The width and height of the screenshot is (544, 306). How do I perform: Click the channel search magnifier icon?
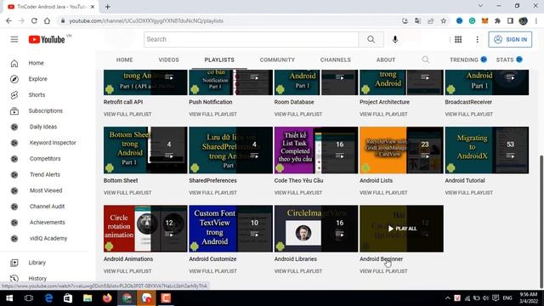click(x=426, y=60)
